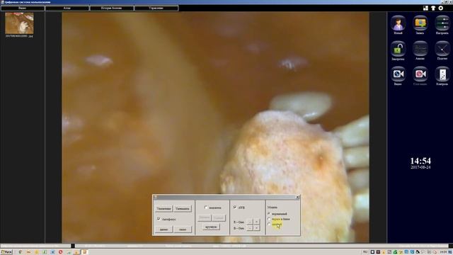Viewport: 453px width, 255px height.
Task: Toggle the mirror checkbox in middle panel
Action: coord(206,208)
